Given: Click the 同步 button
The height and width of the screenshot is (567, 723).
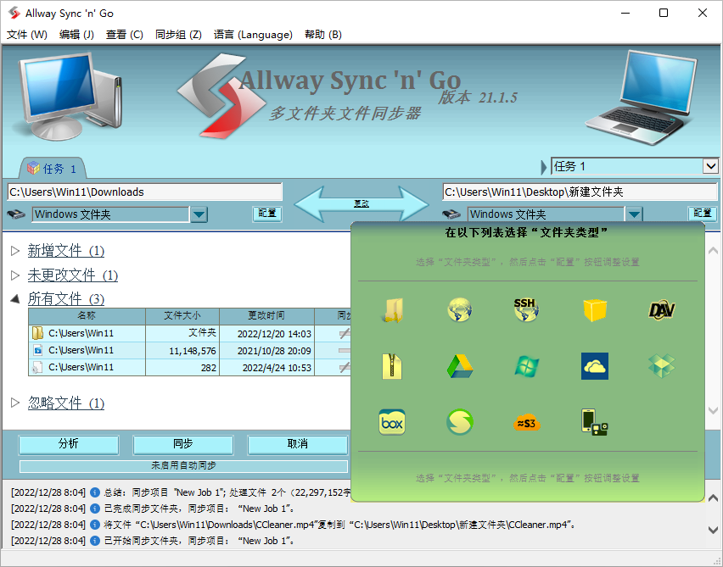Looking at the screenshot, I should [183, 444].
